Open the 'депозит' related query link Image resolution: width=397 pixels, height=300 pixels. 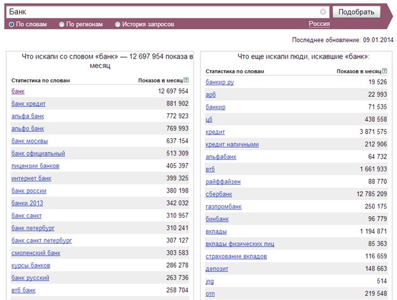(217, 269)
